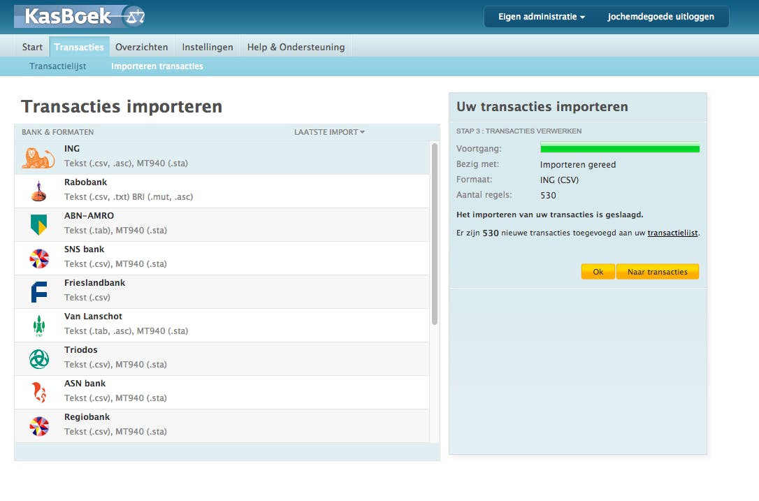Open the Transactielijst submenu item
The height and width of the screenshot is (501, 759).
pyautogui.click(x=57, y=66)
